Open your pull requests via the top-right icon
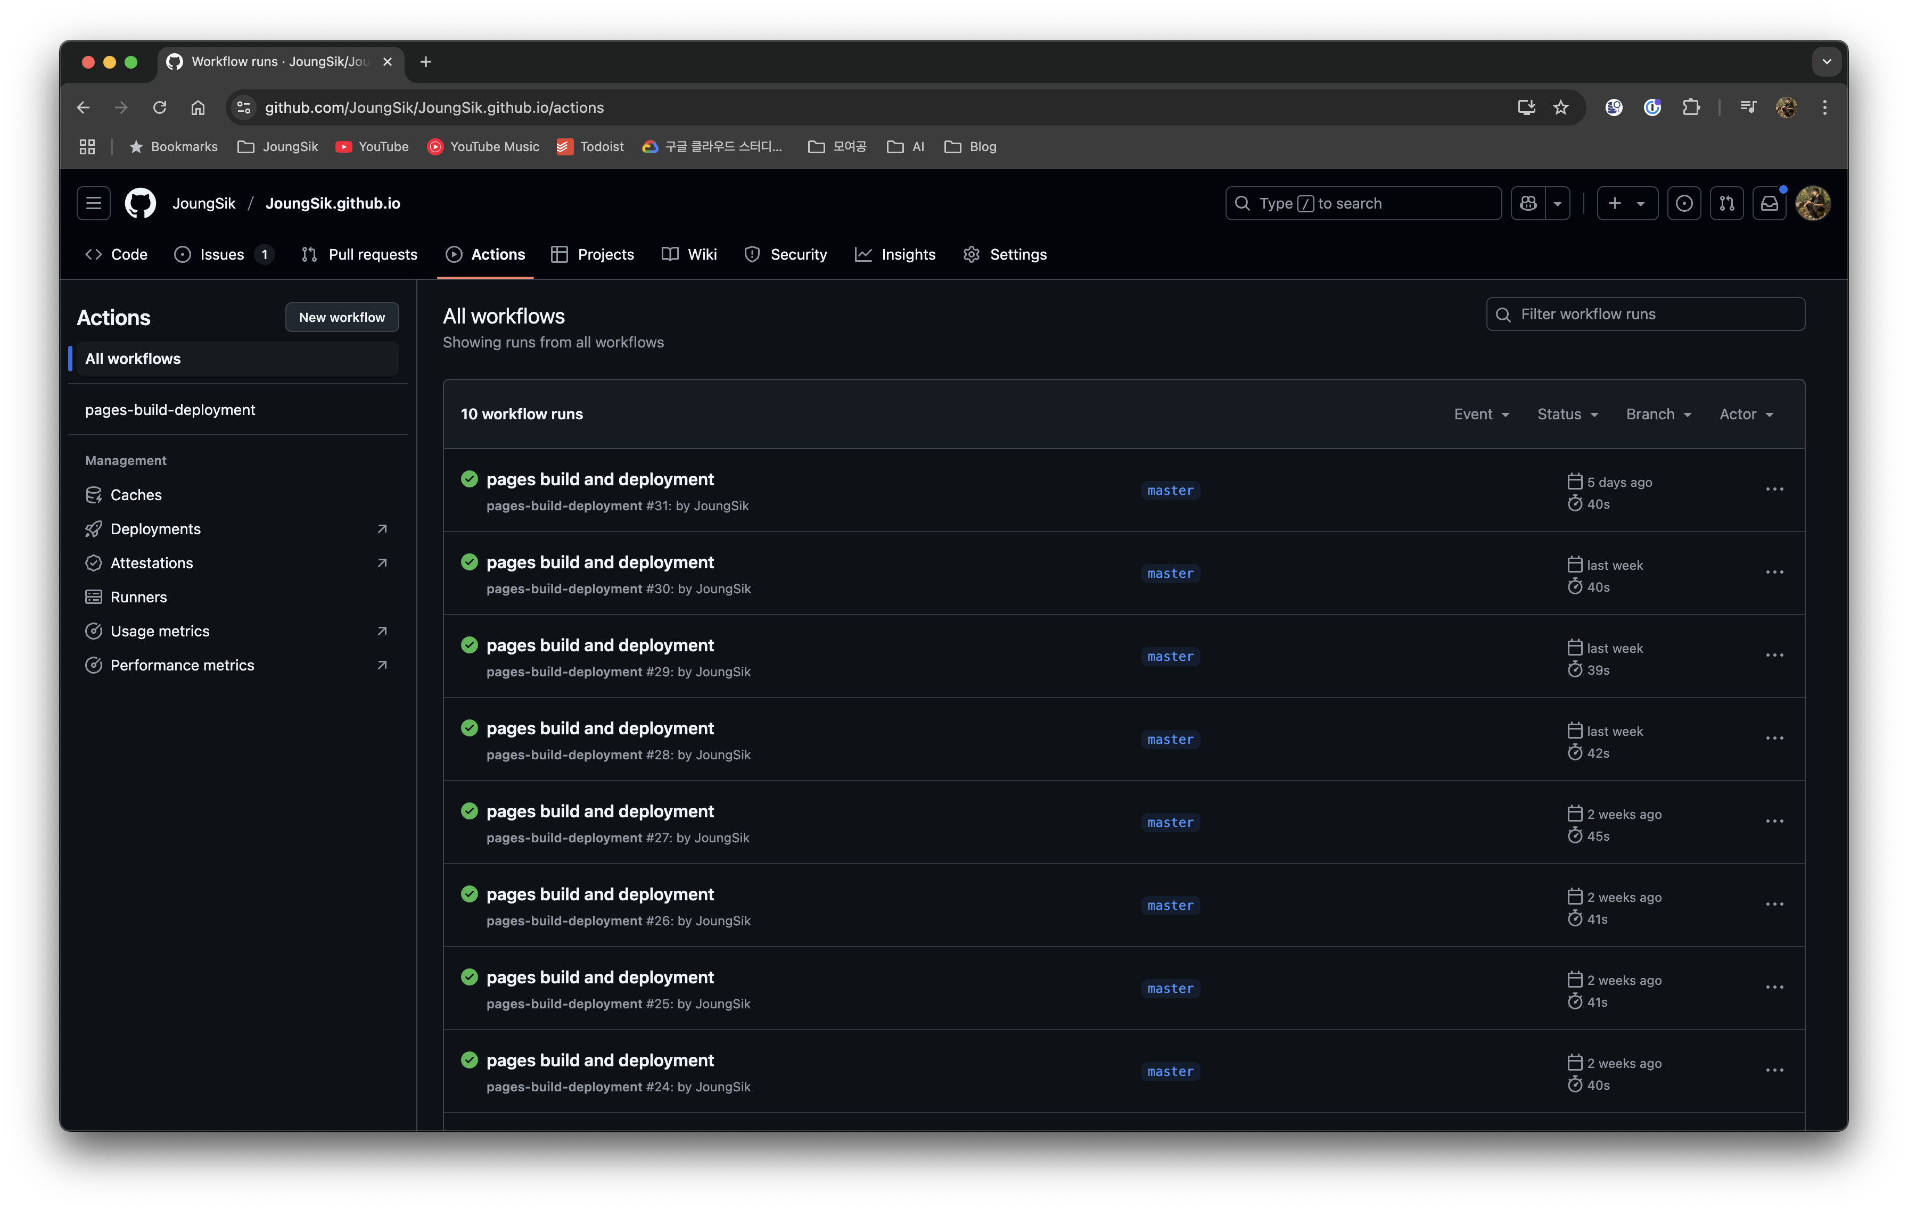The width and height of the screenshot is (1908, 1210). pyautogui.click(x=1728, y=203)
